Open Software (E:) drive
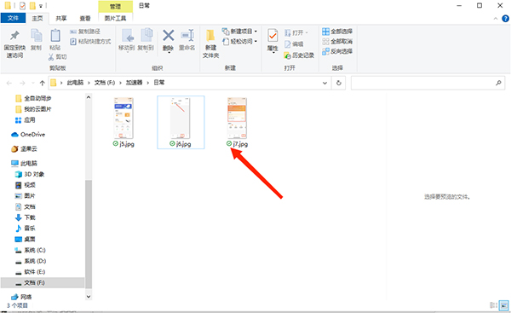Screen dimensions: 511x313 click(31, 271)
